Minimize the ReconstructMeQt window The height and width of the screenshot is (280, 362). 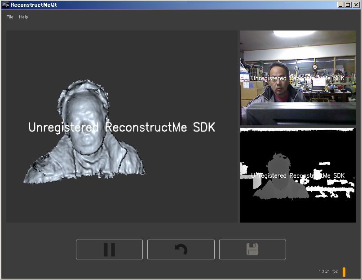[340, 5]
